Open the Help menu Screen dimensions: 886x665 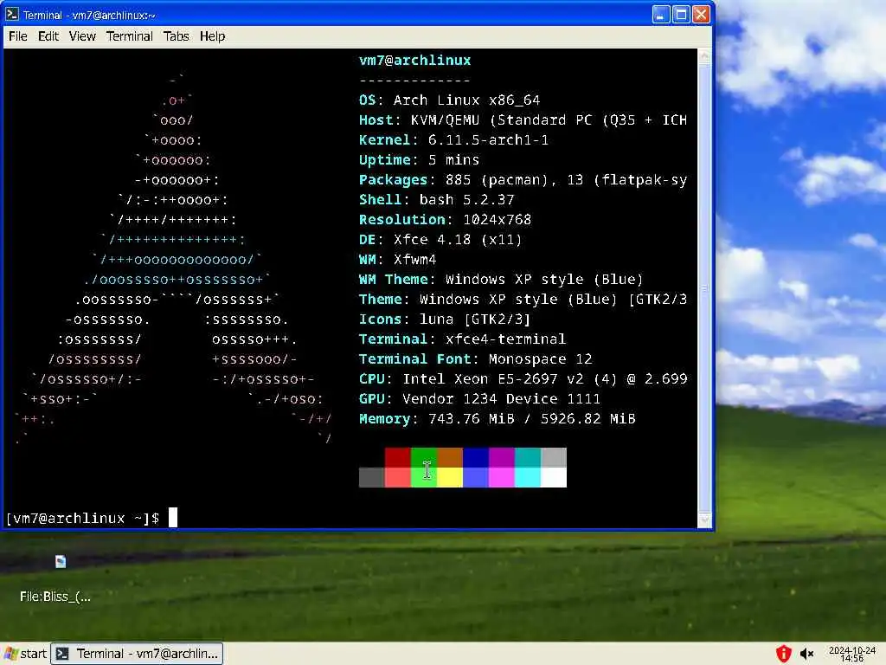coord(213,36)
